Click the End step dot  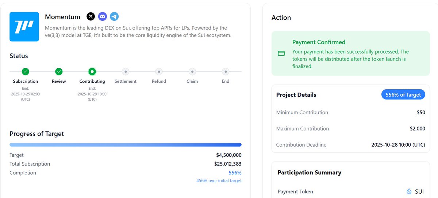coord(226,71)
